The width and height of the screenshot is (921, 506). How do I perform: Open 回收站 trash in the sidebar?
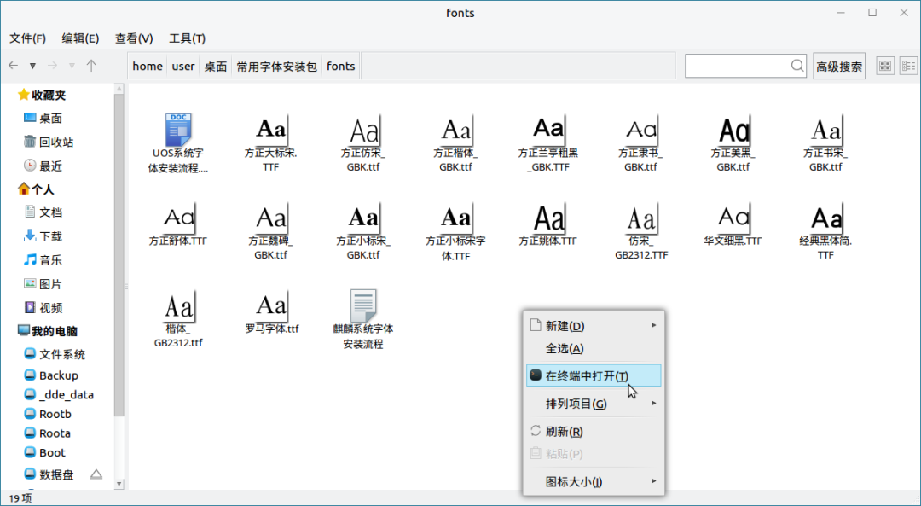click(48, 142)
